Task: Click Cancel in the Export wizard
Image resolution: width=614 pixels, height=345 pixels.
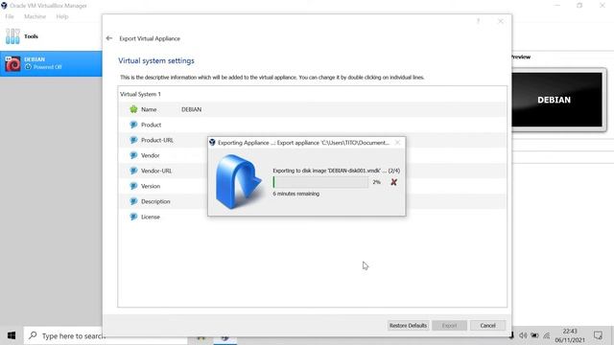Action: click(x=487, y=326)
